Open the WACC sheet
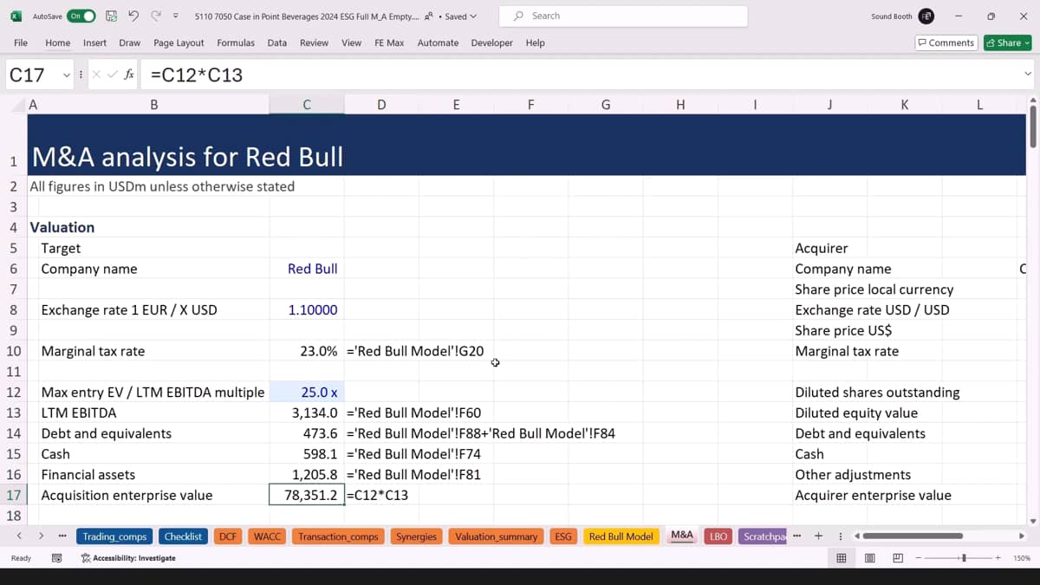 [267, 536]
